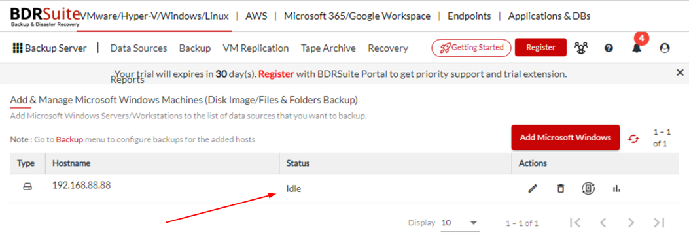Viewport: 689px width, 245px height.
Task: Edit the 192.168.88.88 host entry
Action: click(x=533, y=189)
